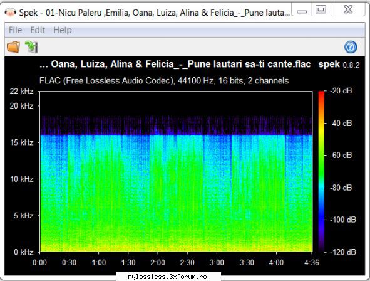Open an audio file with the folder icon
370x281 pixels.
(x=13, y=47)
